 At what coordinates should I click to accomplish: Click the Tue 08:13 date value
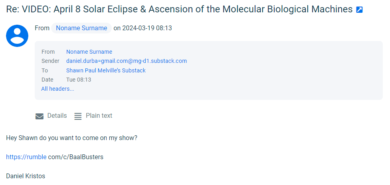(x=79, y=80)
